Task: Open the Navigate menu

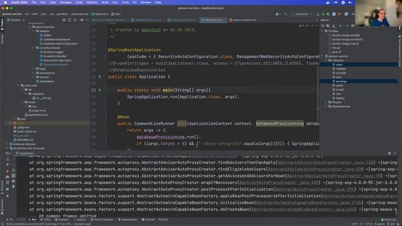Action: pos(65,3)
